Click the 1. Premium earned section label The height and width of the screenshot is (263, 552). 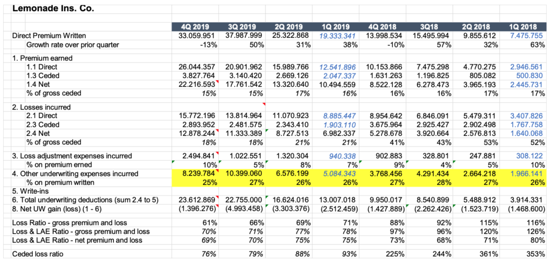pos(42,58)
